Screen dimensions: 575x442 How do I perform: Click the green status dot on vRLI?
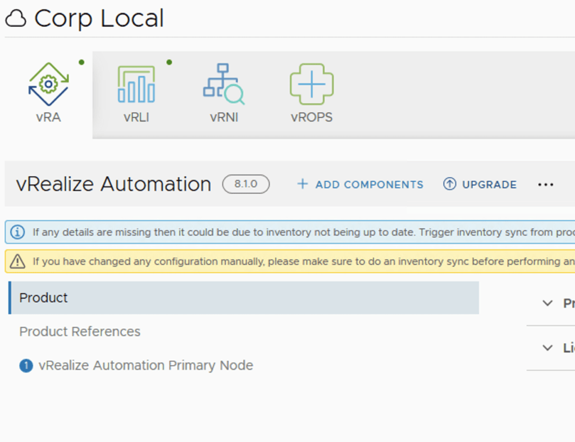coord(169,62)
